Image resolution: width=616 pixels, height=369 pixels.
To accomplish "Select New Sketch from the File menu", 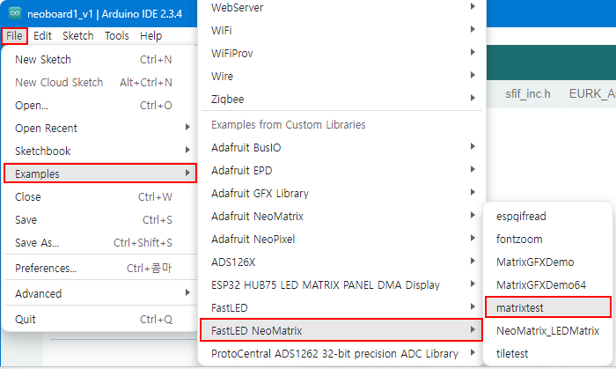I will point(99,59).
